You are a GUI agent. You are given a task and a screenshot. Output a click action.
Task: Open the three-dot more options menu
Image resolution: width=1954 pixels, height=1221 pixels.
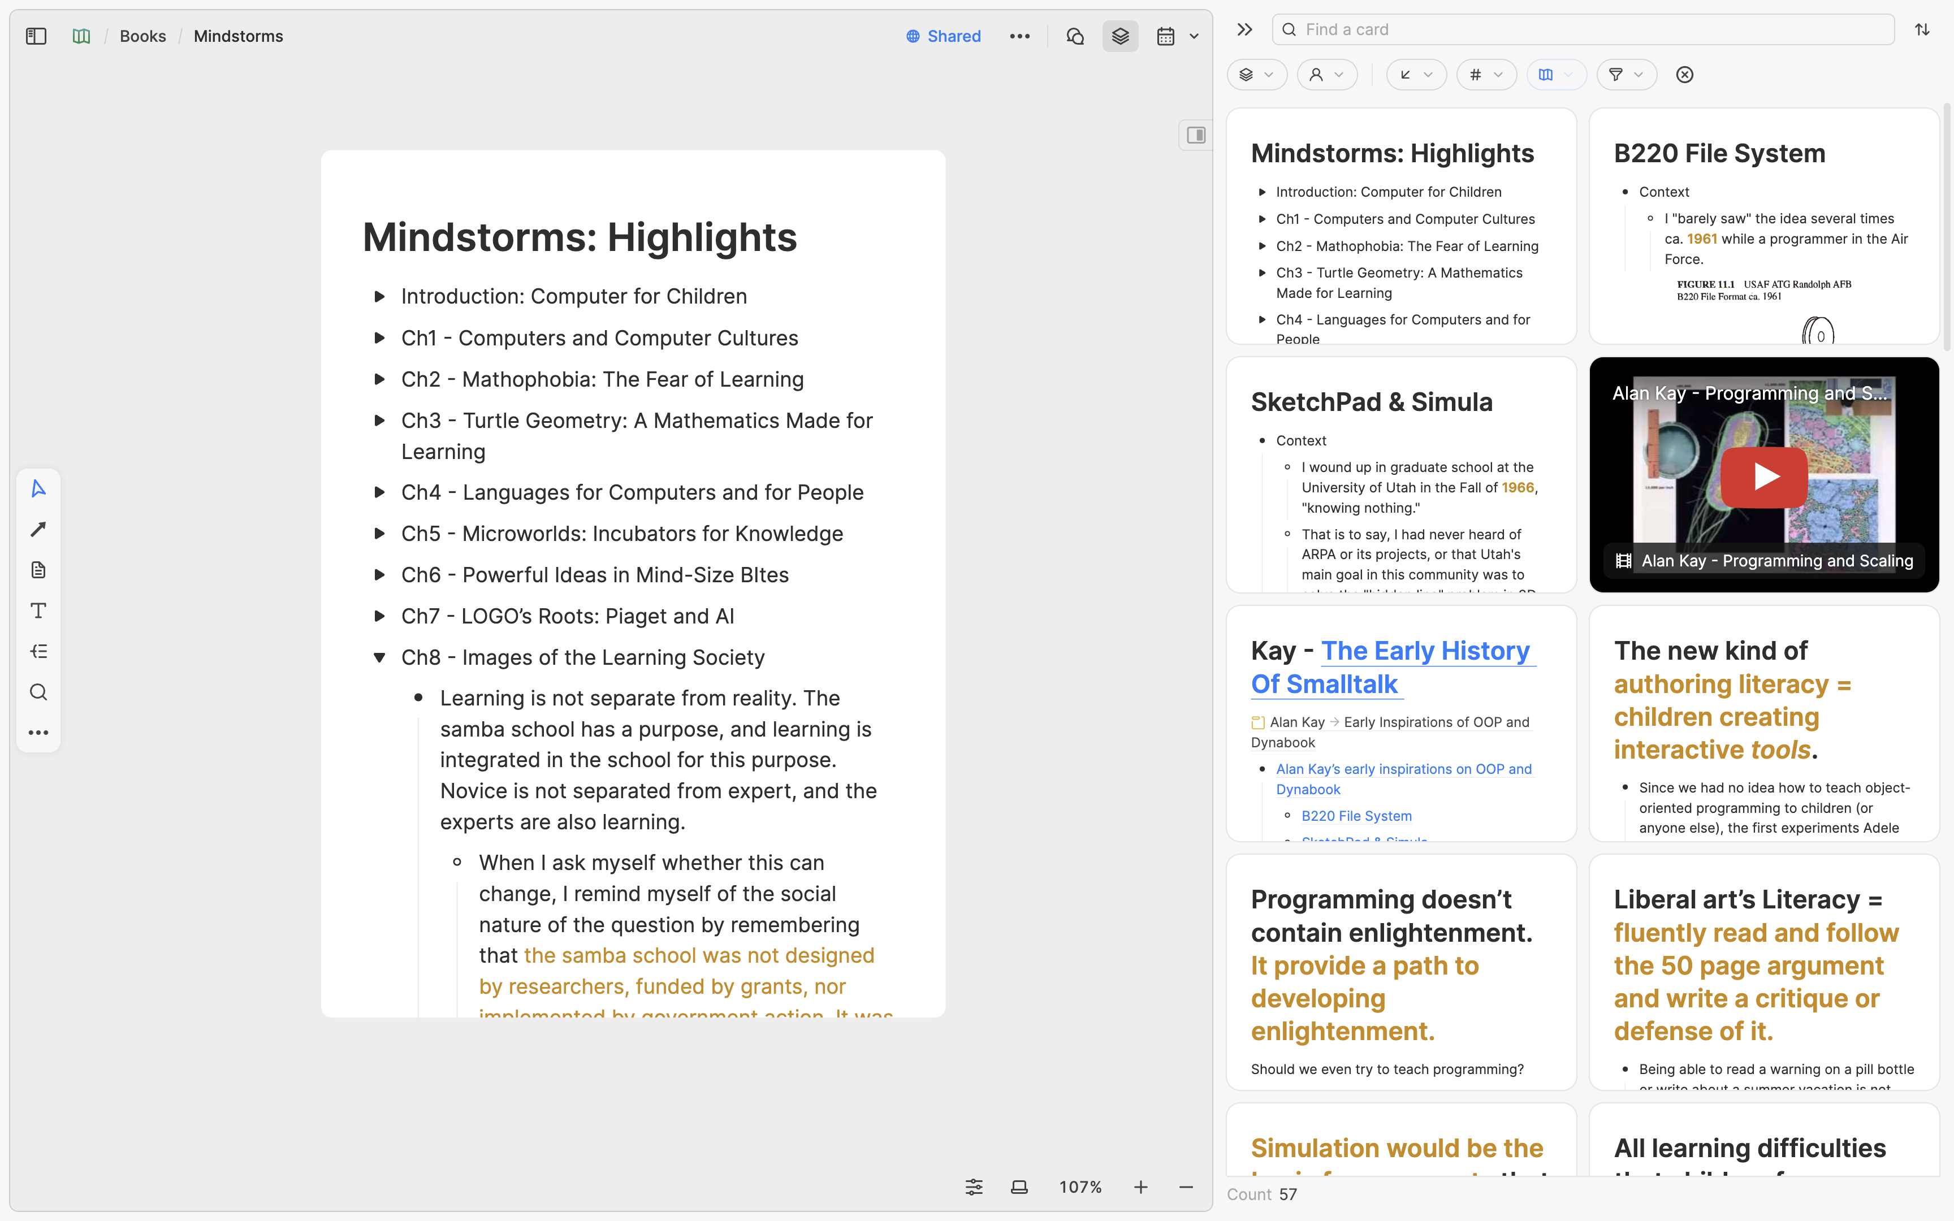(1020, 36)
